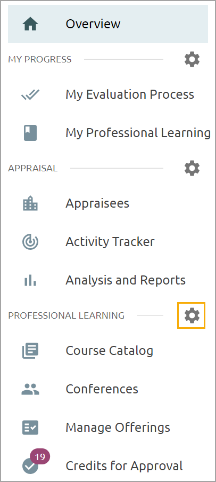Click the book icon for Professional Learning
Screen dimensions: 216x482
point(30,133)
